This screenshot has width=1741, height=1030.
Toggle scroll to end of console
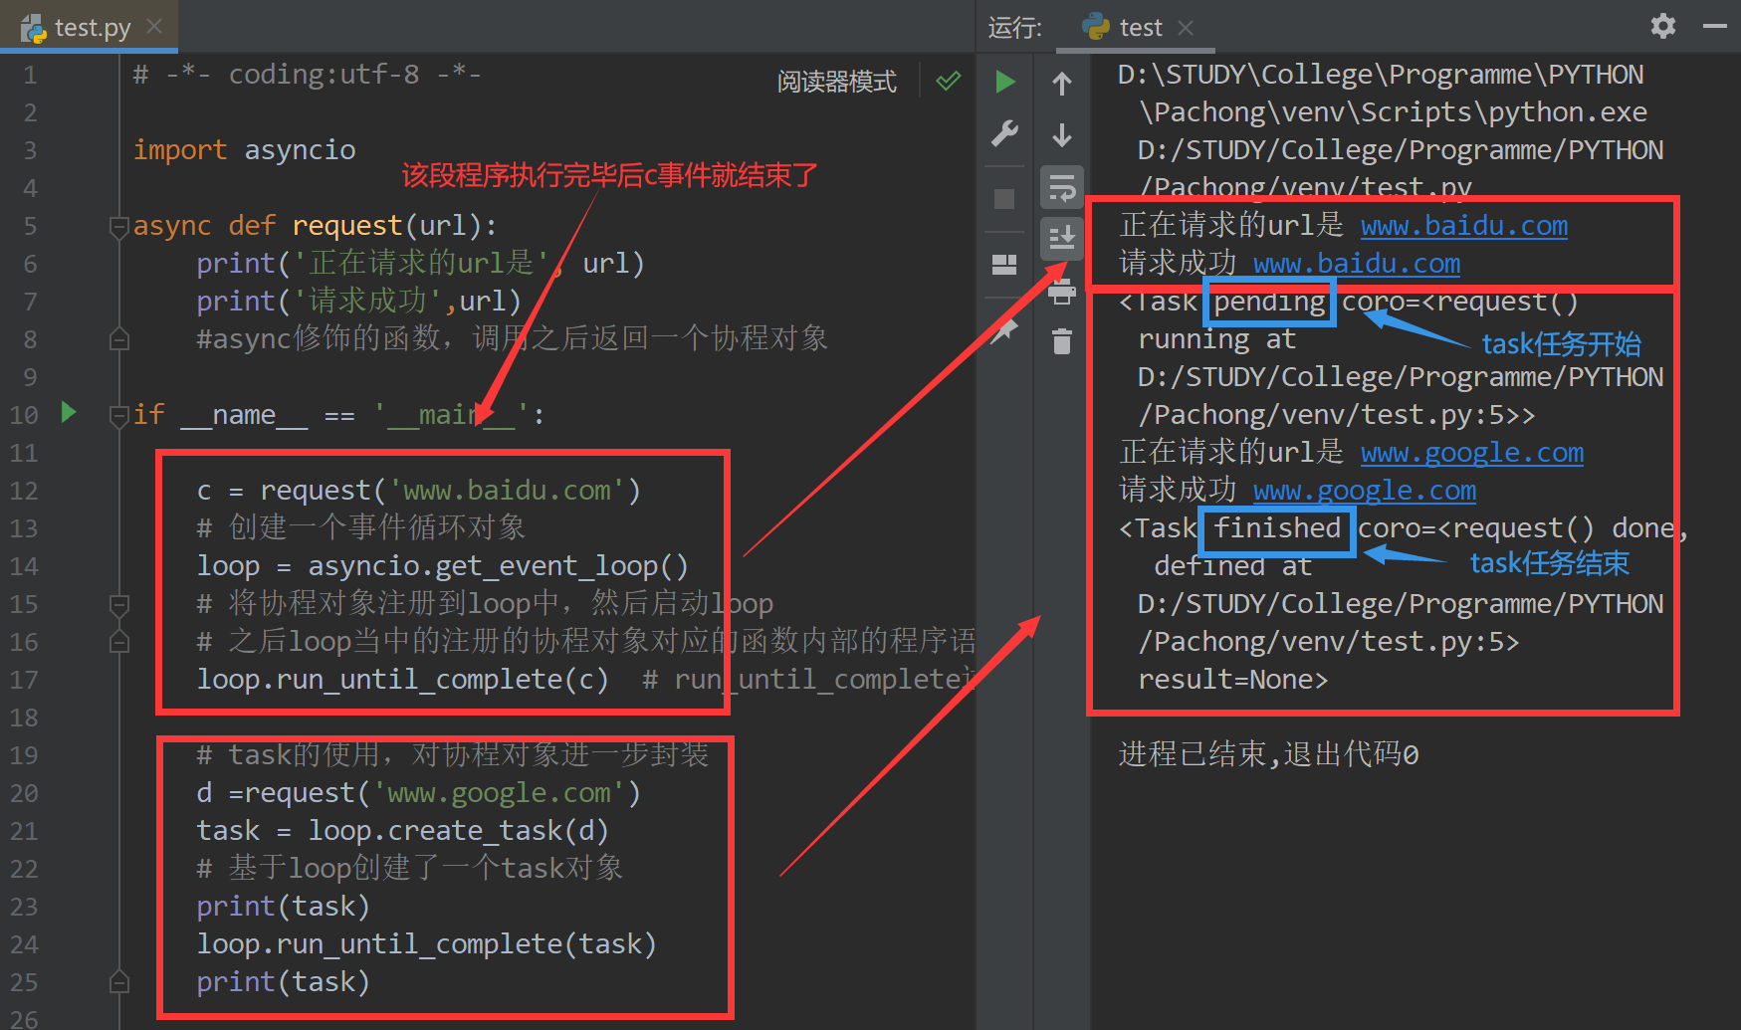pos(1062,239)
